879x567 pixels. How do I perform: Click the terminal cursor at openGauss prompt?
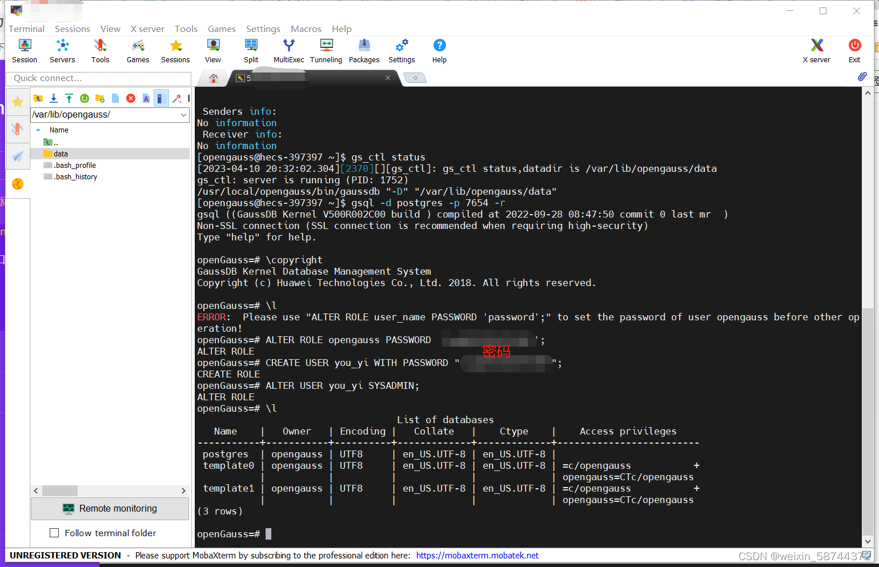[x=268, y=534]
